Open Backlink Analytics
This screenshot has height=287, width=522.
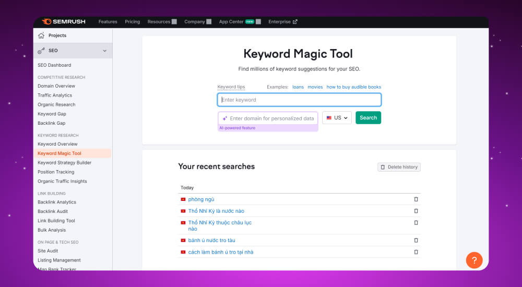tap(56, 202)
